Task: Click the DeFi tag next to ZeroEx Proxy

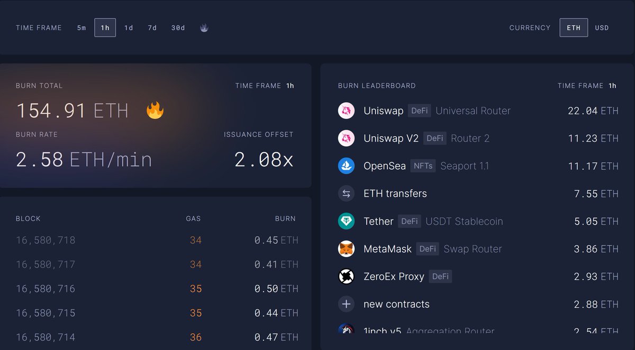Action: click(x=440, y=276)
